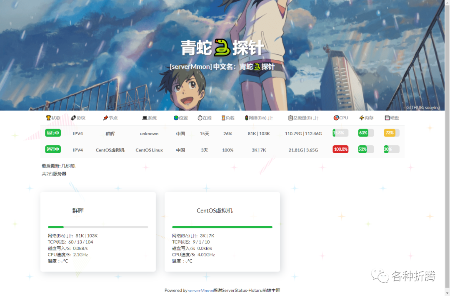Click the 共2台服务器 text
Screen dimensions: 450x296
tap(54, 174)
